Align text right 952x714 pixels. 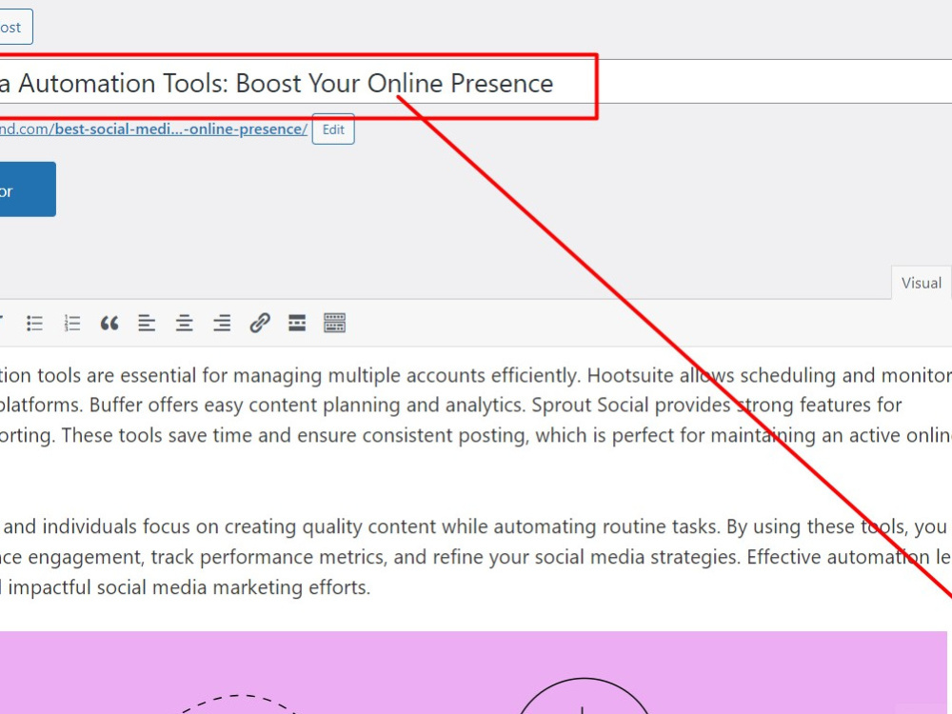(222, 323)
